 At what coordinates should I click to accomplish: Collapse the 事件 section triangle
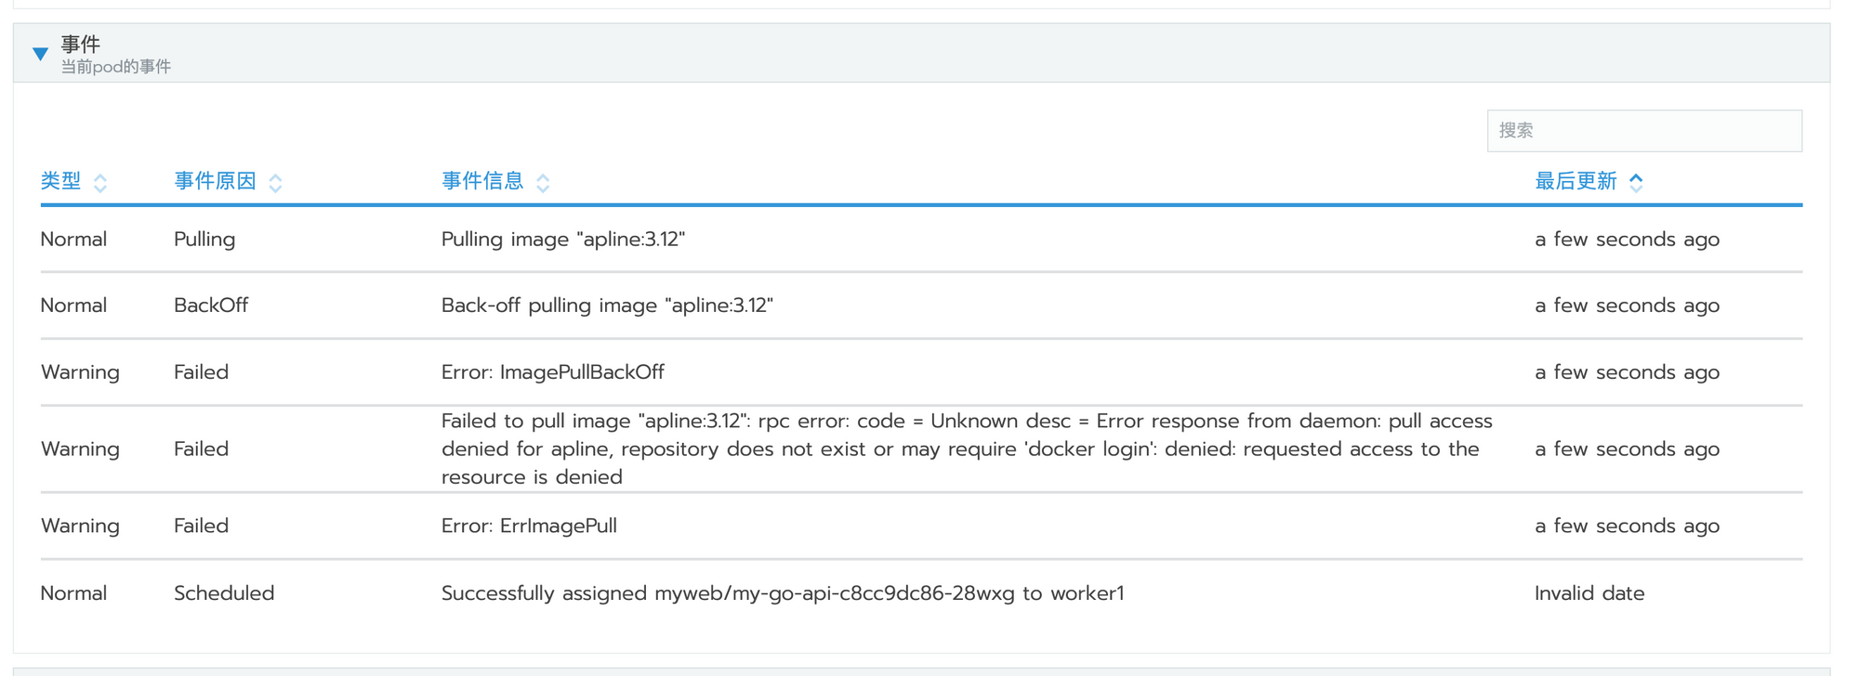point(40,54)
